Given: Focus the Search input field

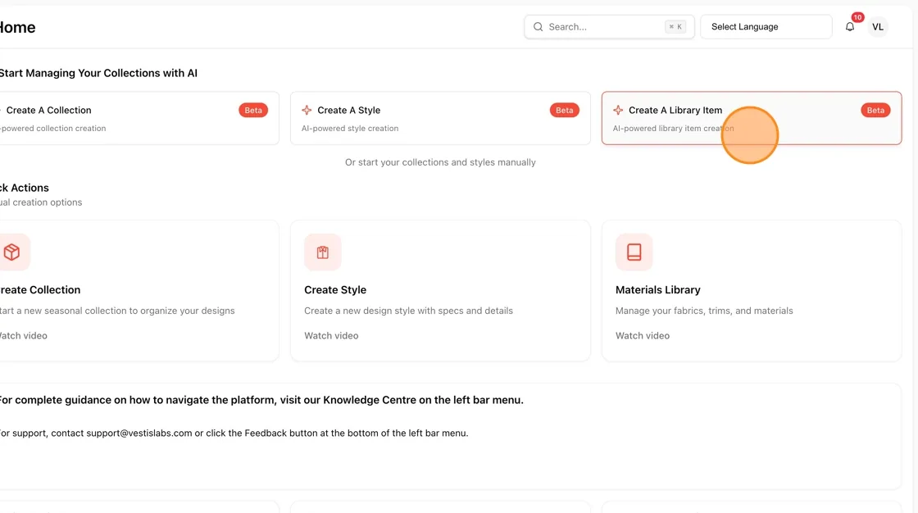Looking at the screenshot, I should point(609,27).
